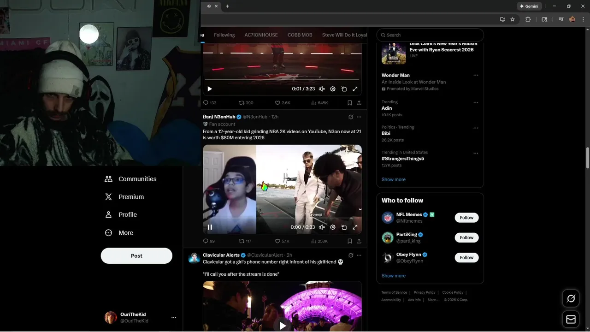Switch to the Following tab

tap(224, 35)
